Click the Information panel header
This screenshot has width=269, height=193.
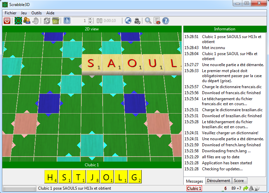click(225, 29)
